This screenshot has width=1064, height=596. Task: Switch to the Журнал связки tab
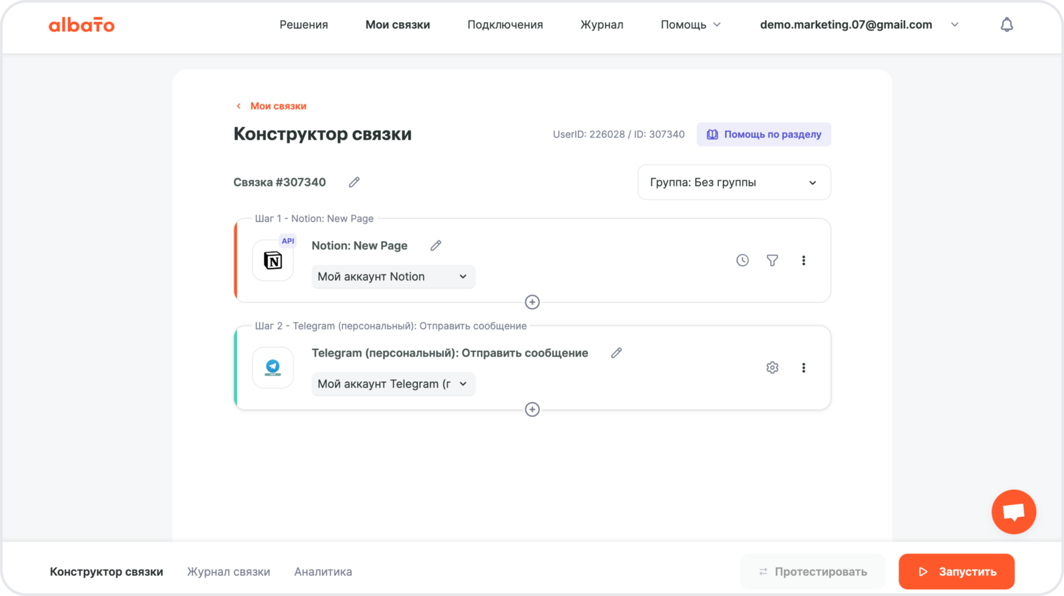[228, 571]
